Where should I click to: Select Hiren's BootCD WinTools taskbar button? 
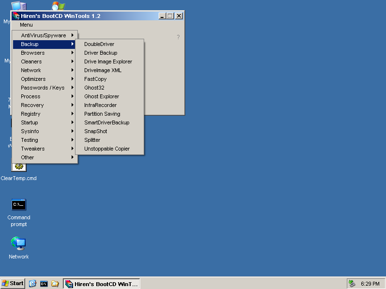pyautogui.click(x=102, y=284)
